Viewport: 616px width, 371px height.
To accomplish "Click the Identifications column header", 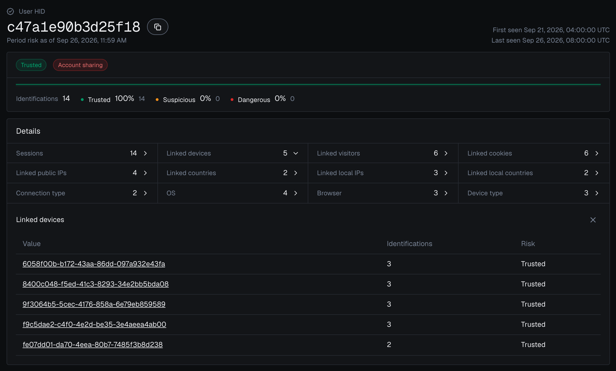I will pos(409,244).
